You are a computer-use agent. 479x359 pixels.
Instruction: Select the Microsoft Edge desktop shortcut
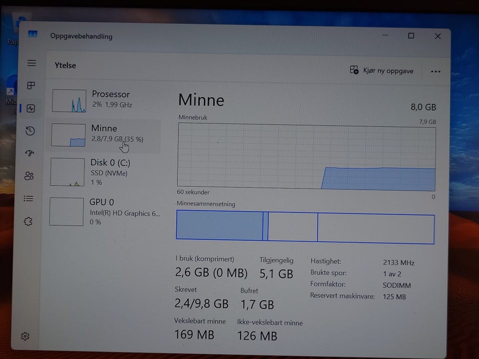click(10, 97)
